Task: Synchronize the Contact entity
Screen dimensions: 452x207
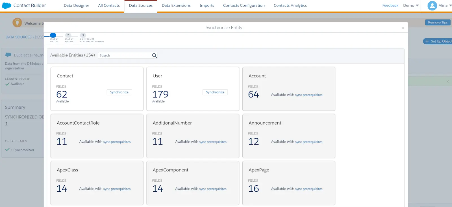Action: coord(119,92)
